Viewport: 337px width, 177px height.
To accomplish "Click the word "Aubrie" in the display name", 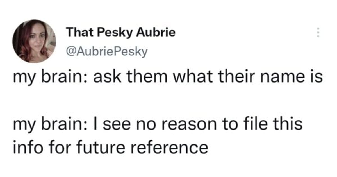I will (156, 33).
